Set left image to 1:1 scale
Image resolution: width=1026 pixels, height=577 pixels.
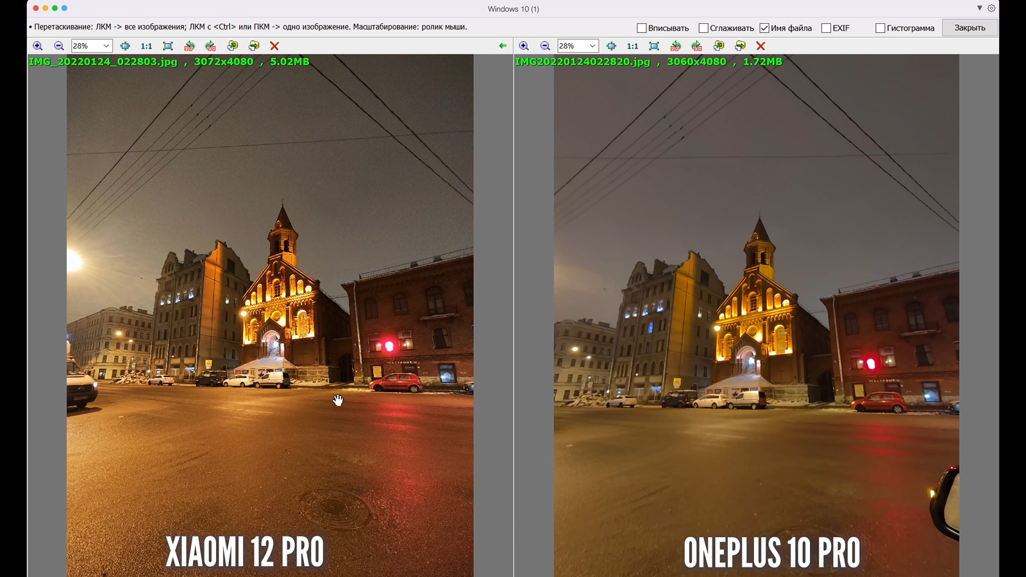[x=146, y=46]
